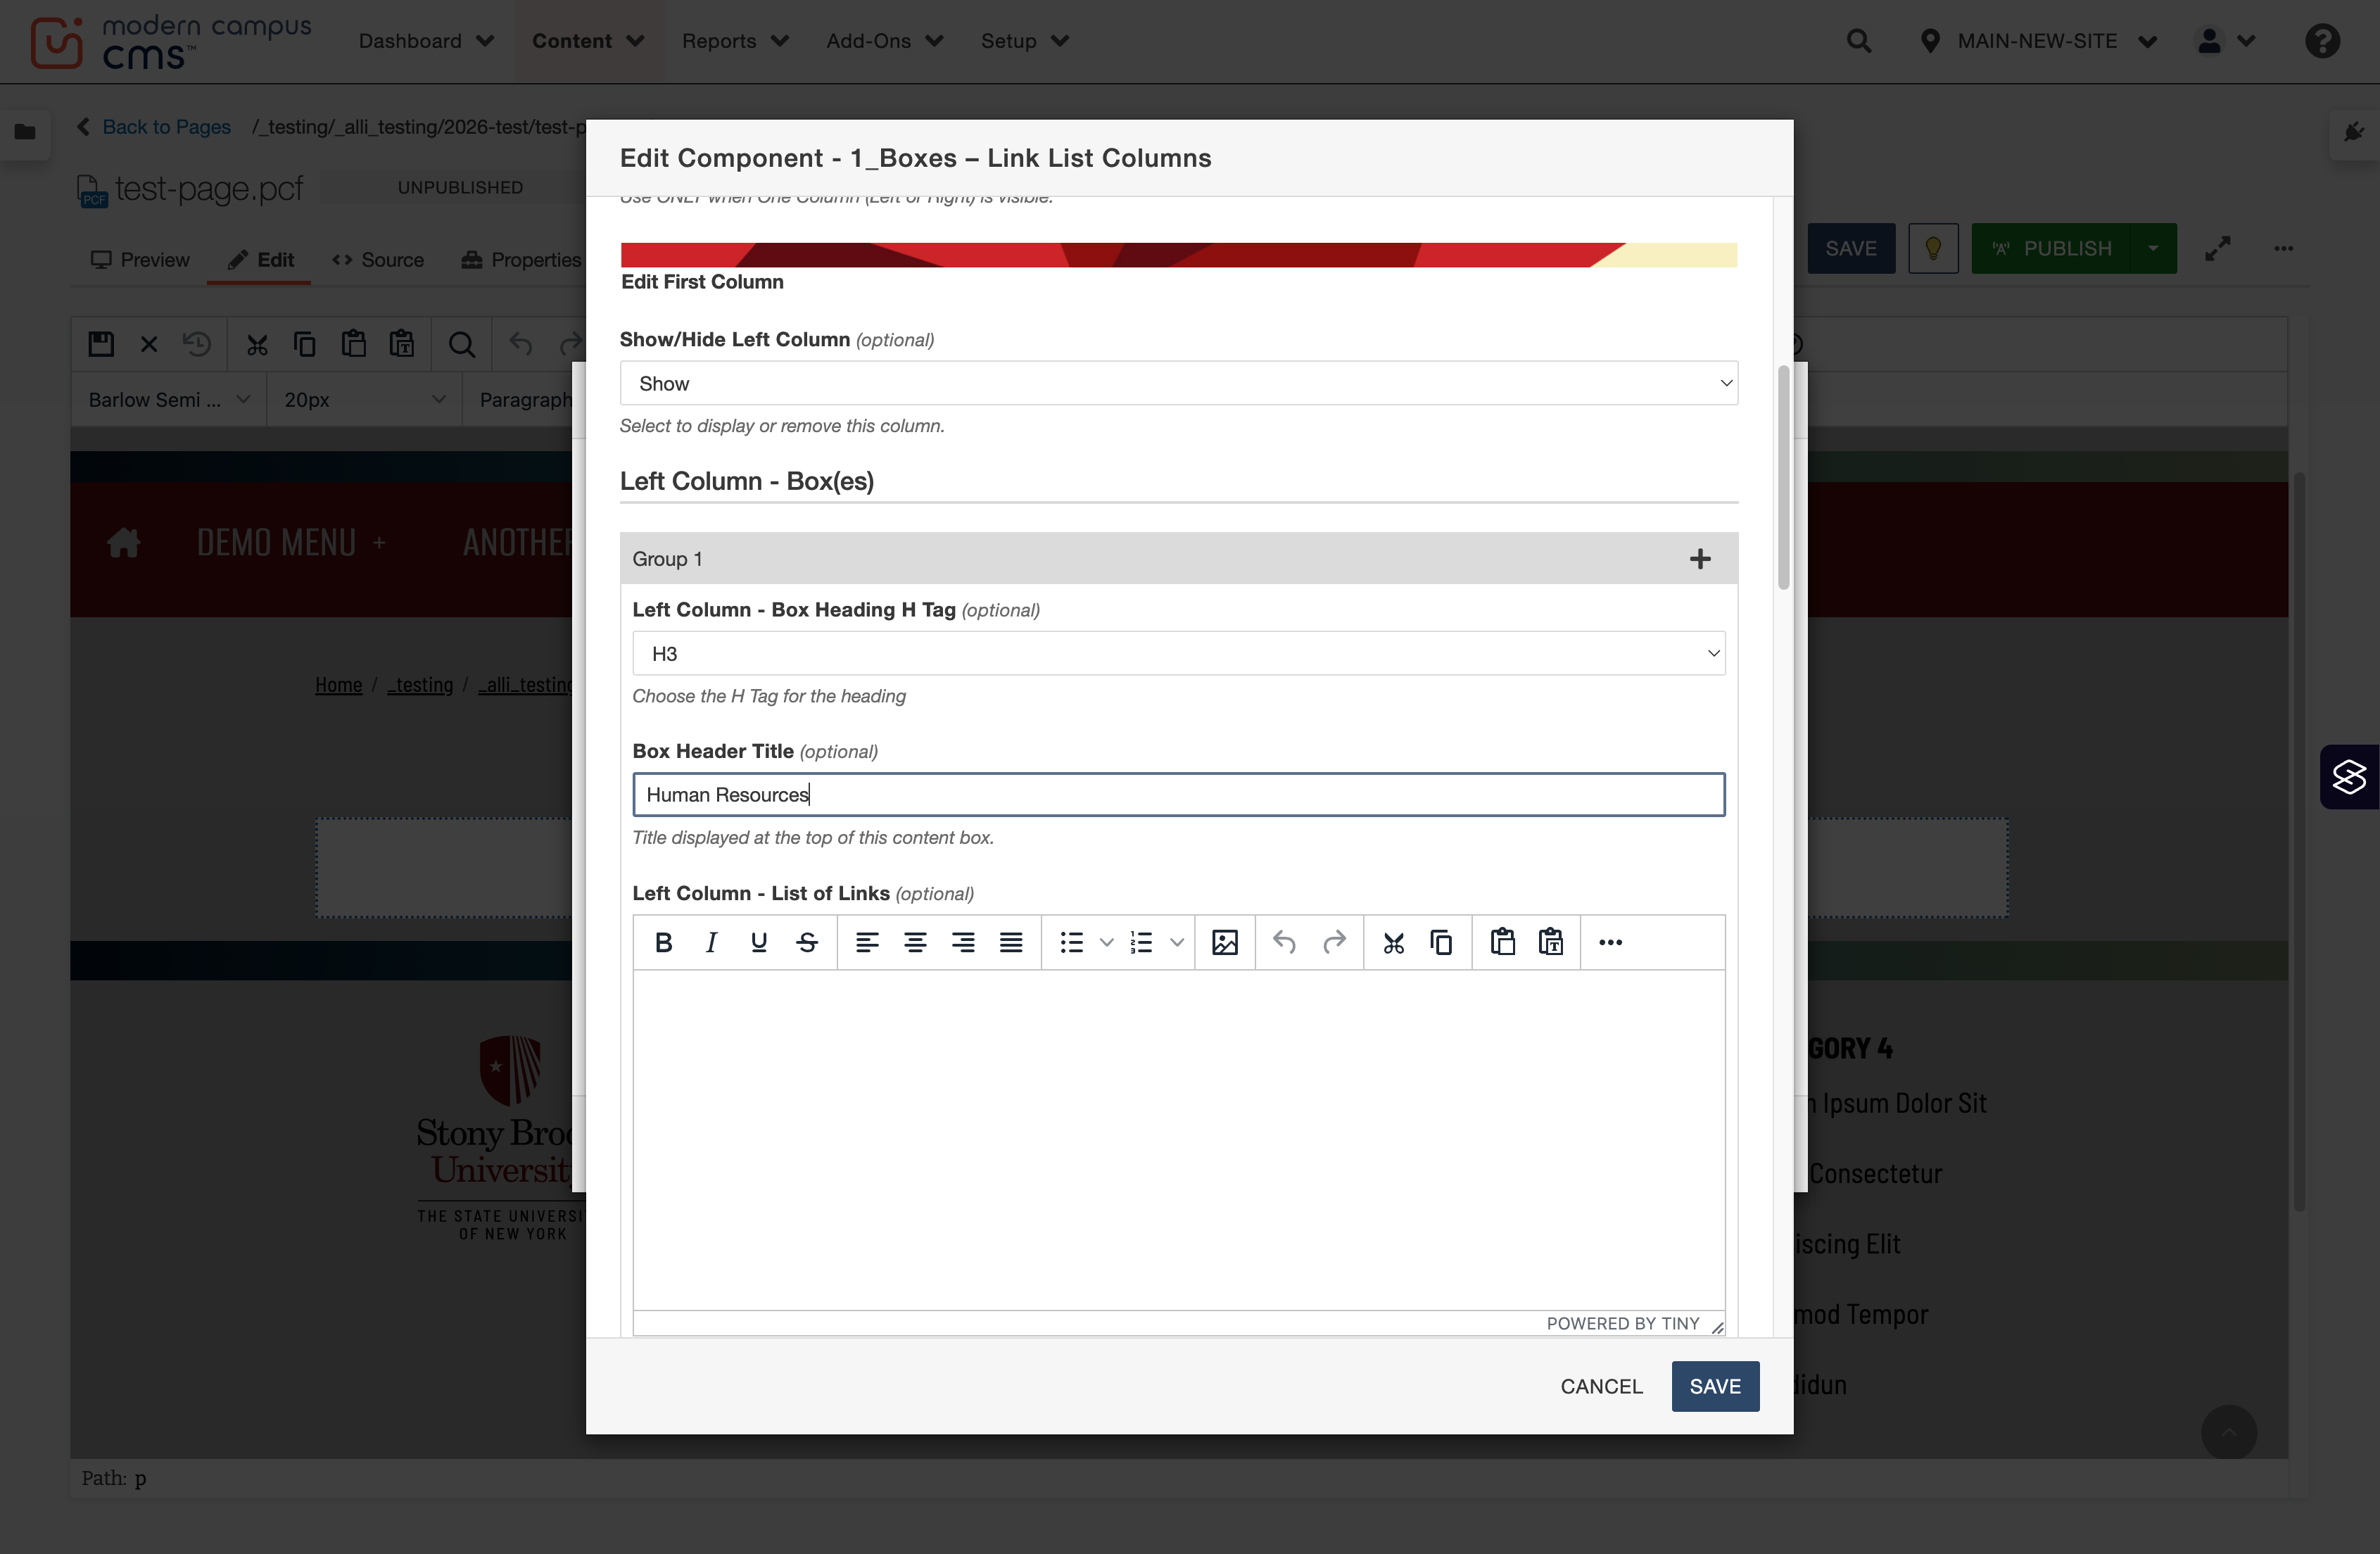Open the Reports menu
The image size is (2380, 1554).
[735, 41]
